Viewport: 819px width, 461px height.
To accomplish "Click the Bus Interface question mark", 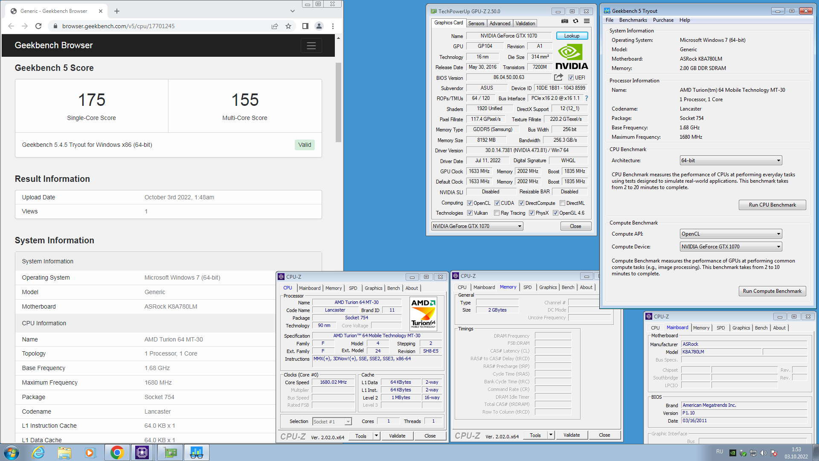I will (587, 98).
